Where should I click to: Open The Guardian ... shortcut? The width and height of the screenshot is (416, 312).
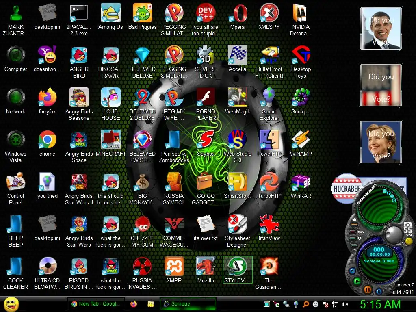269,273
